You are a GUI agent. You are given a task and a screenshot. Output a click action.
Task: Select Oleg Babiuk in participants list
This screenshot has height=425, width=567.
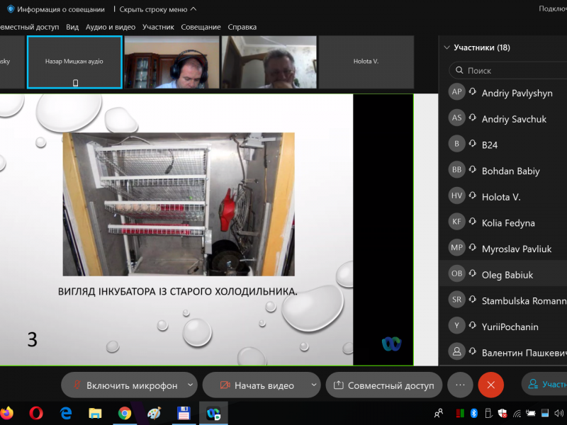(507, 275)
